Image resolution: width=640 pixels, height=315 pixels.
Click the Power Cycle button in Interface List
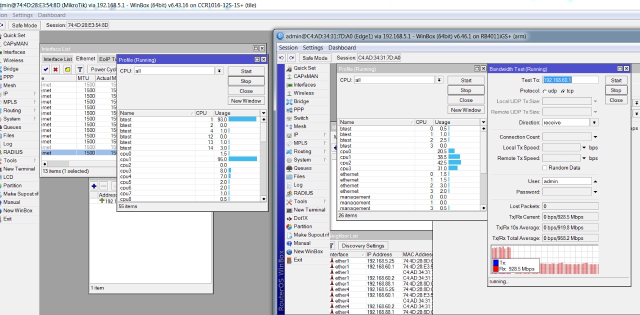click(103, 69)
